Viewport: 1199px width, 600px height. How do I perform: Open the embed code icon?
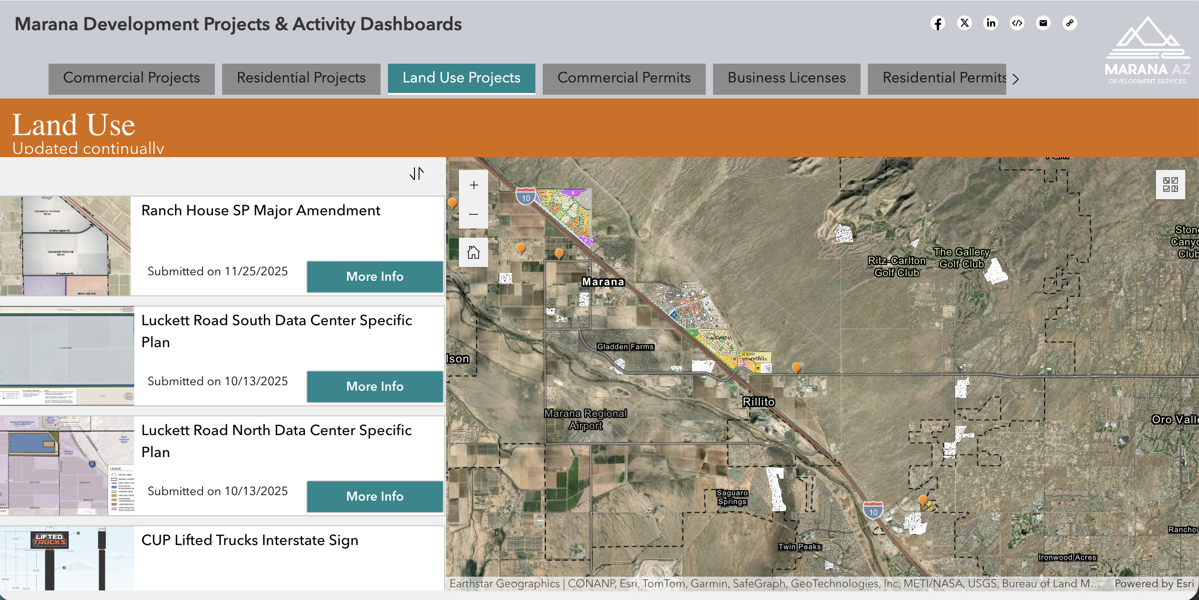click(x=1017, y=23)
